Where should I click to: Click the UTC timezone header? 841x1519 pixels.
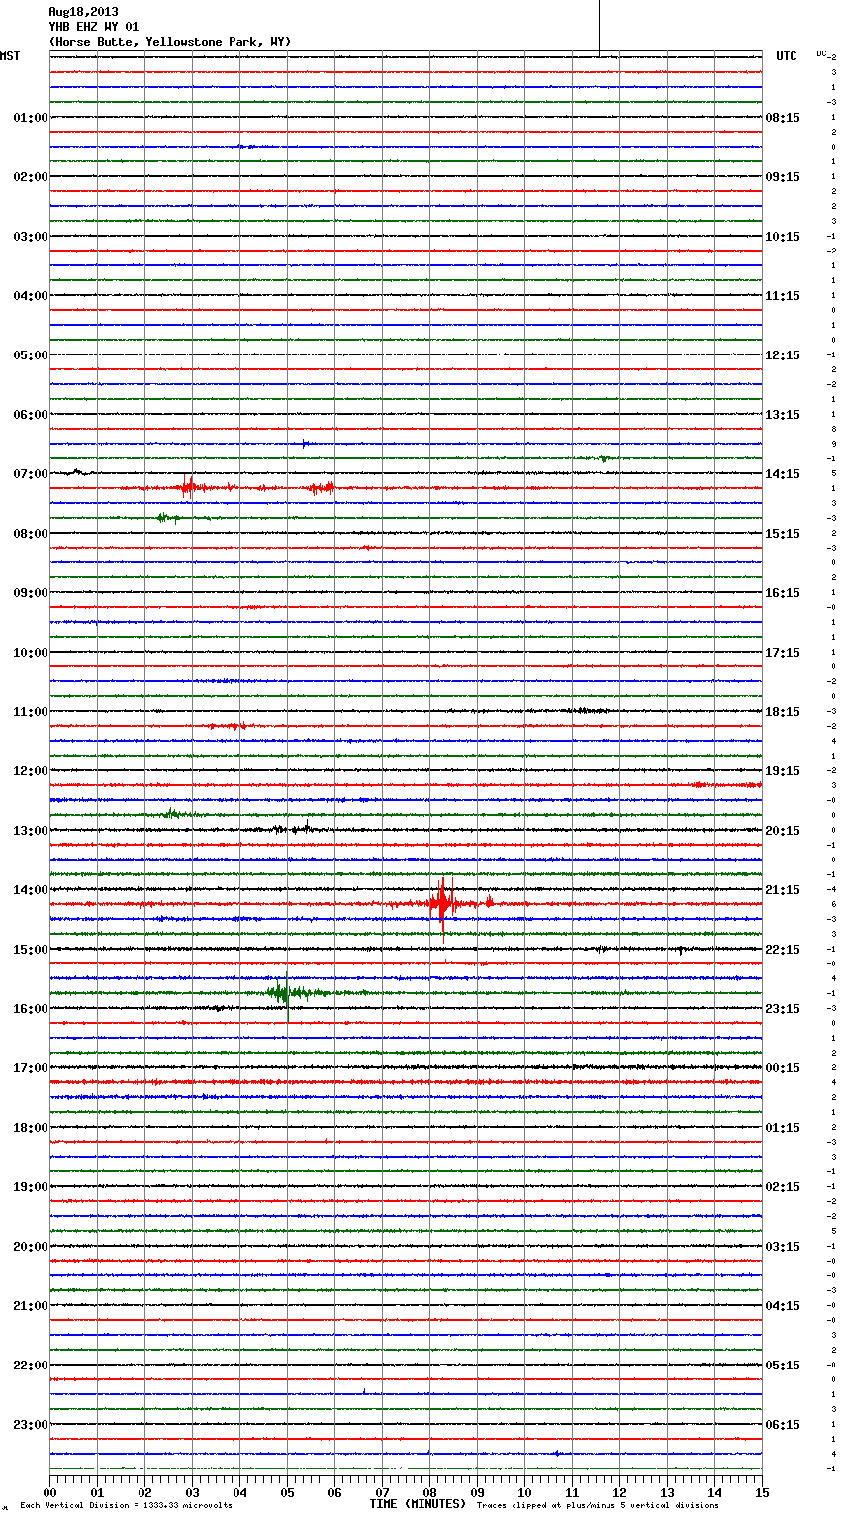pos(787,56)
